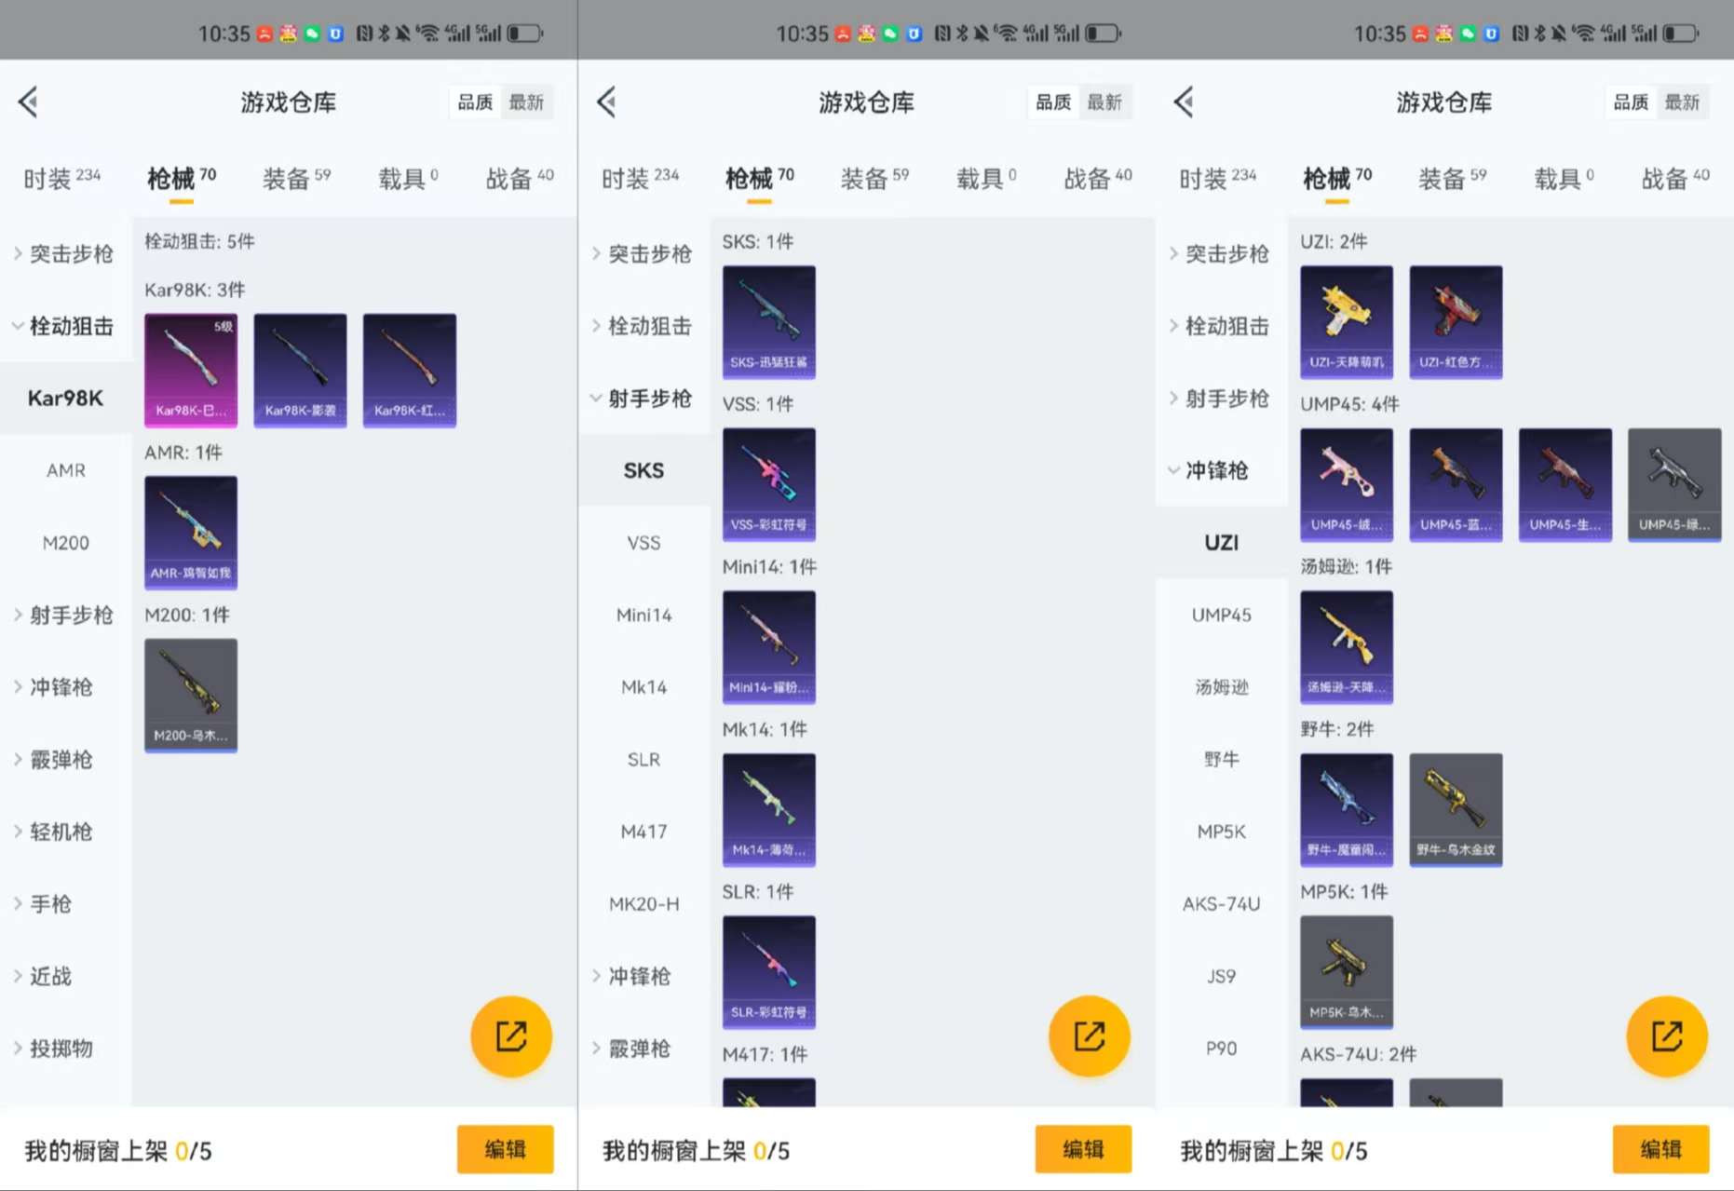Tap the orange share button in left screen
This screenshot has height=1191, width=1734.
511,1036
